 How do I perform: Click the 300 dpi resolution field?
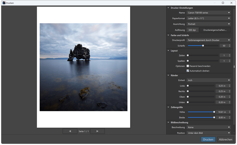point(192,30)
